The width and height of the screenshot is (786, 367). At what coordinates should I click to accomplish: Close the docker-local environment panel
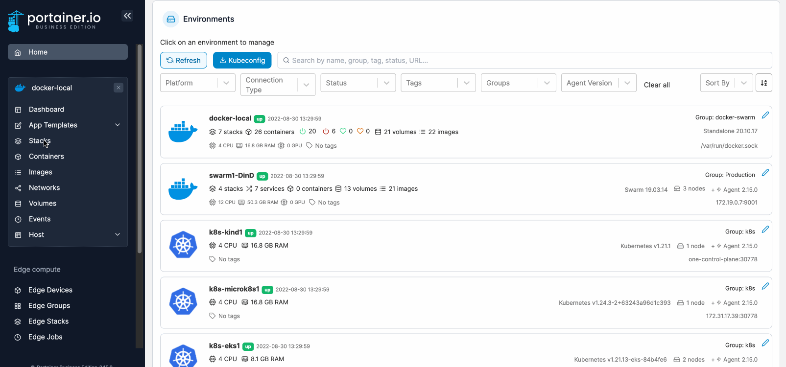pyautogui.click(x=119, y=88)
